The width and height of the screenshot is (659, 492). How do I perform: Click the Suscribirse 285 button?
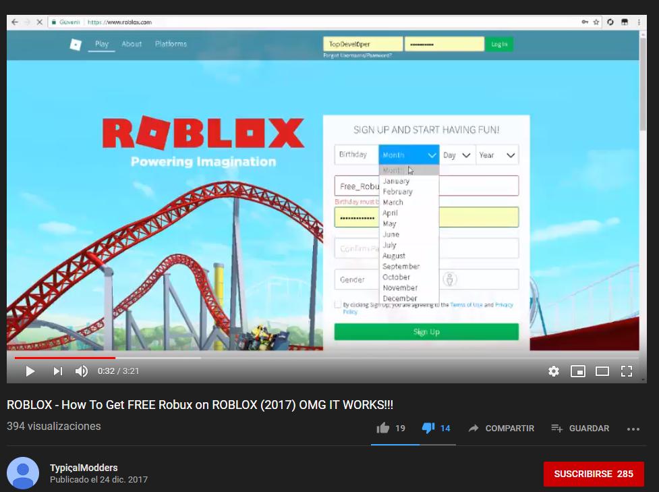click(594, 474)
